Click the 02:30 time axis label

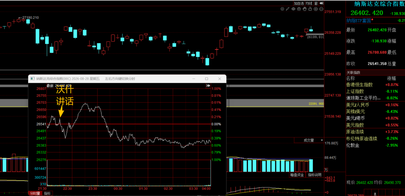coord(168,189)
